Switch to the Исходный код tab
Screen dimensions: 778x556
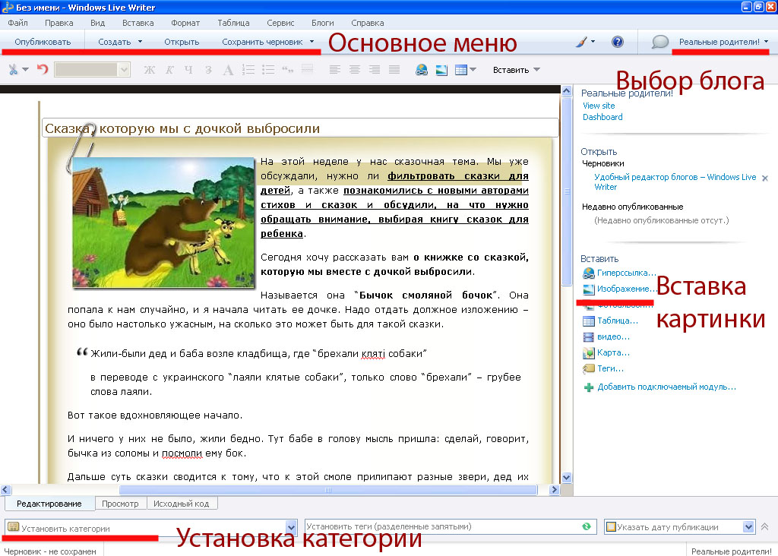181,504
